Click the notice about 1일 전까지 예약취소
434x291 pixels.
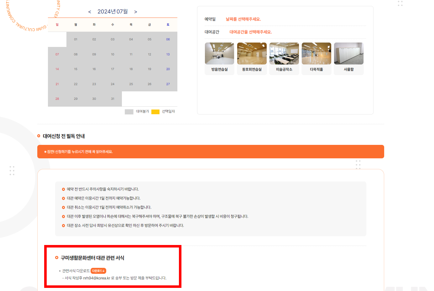[109, 207]
